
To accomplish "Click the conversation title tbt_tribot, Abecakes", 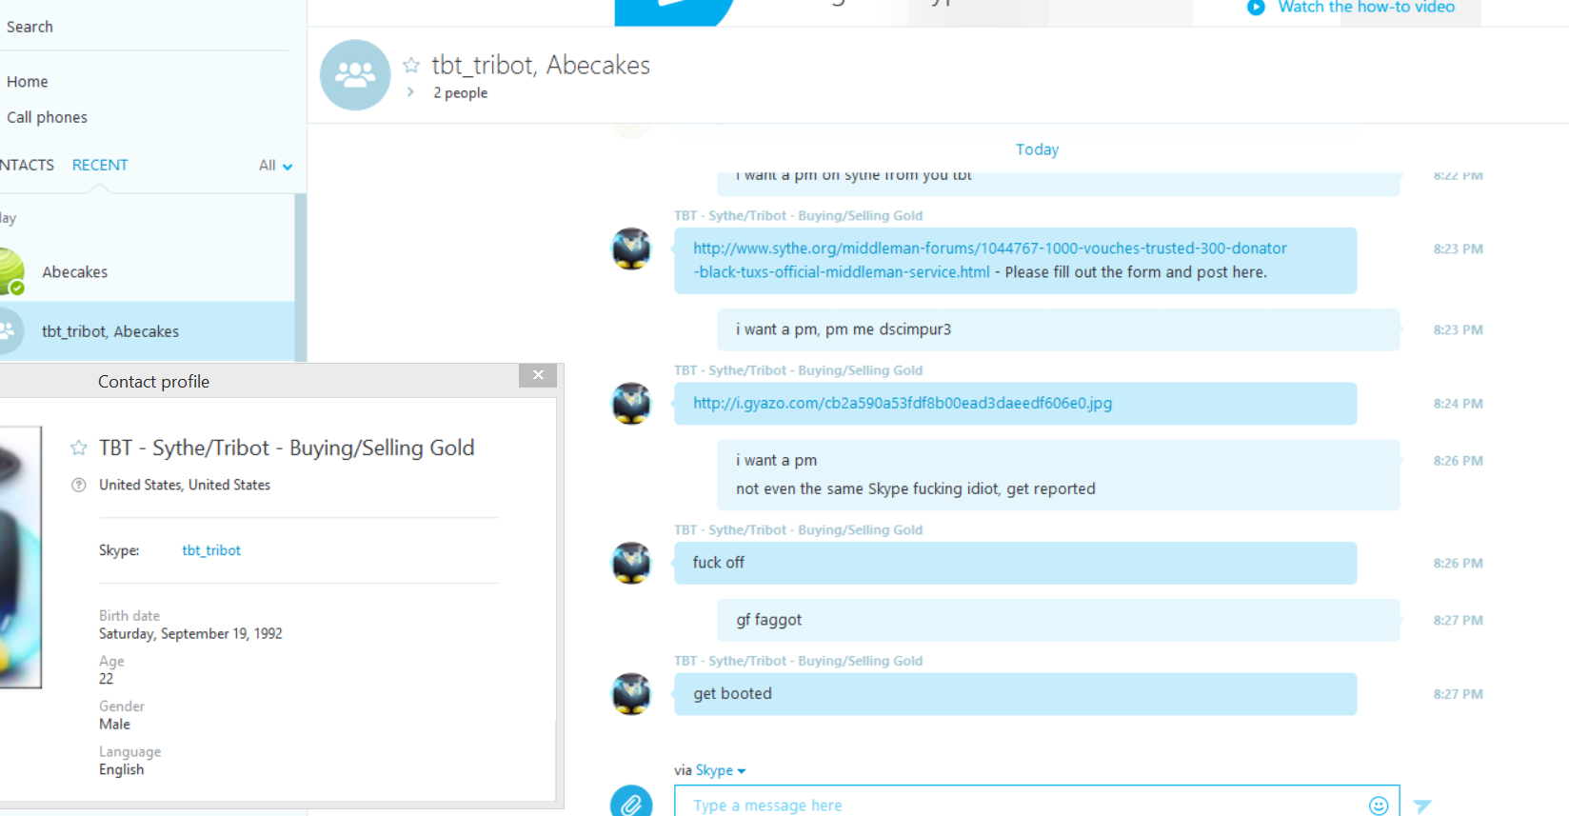I will pyautogui.click(x=541, y=65).
